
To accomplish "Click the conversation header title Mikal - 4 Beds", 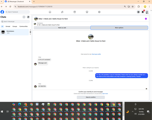I will tap(53, 19).
